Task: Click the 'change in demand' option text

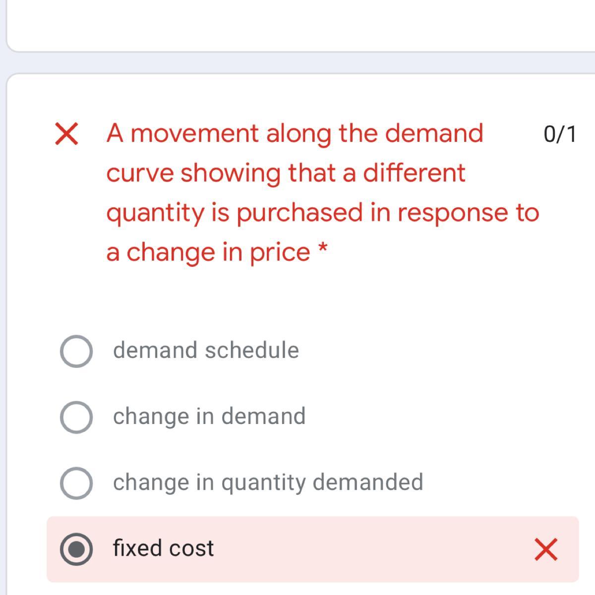Action: (x=209, y=416)
